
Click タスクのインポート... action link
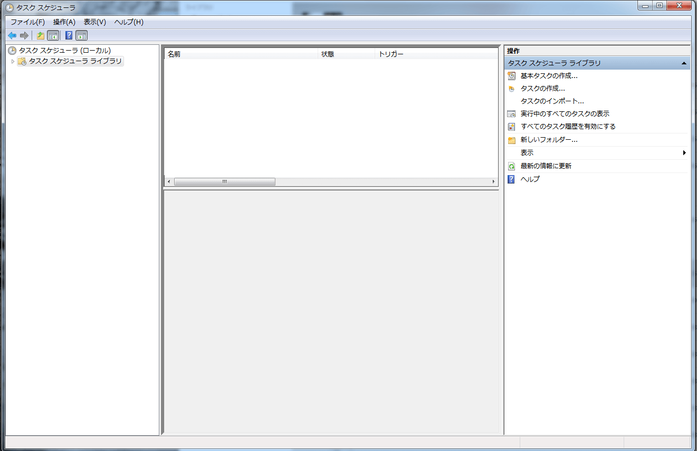tap(552, 101)
